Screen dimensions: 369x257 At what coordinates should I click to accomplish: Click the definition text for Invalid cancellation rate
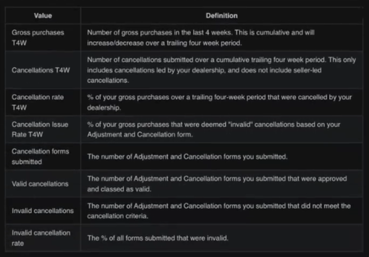coord(157,238)
